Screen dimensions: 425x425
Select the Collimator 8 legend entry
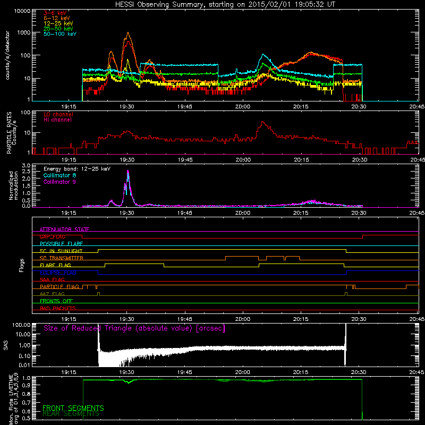[x=59, y=175]
